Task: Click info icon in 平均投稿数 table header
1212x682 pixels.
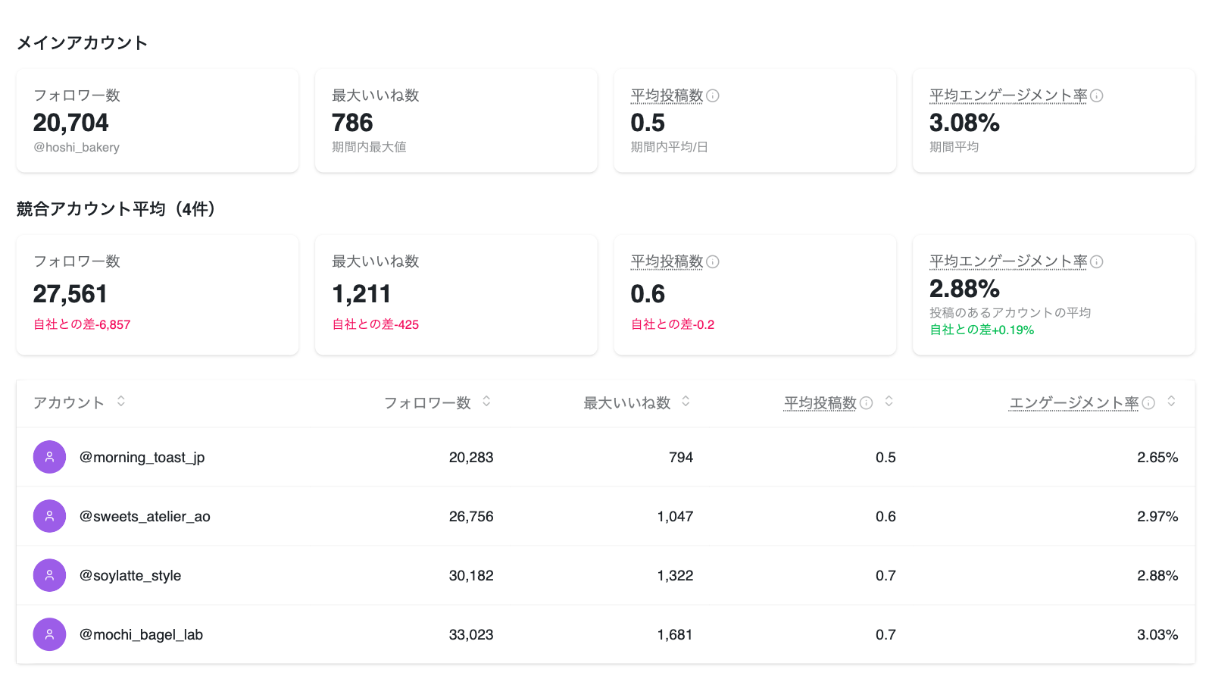Action: tap(867, 403)
